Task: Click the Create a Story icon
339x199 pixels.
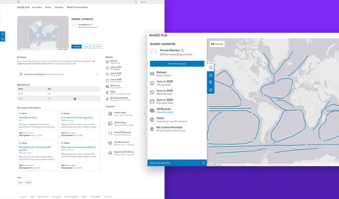Action: (x=110, y=124)
